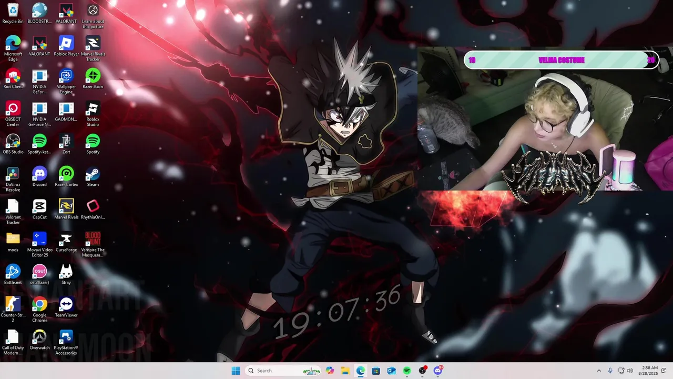Viewport: 673px width, 379px height.
Task: Switch to OBS Studio in the taskbar
Action: (422, 371)
